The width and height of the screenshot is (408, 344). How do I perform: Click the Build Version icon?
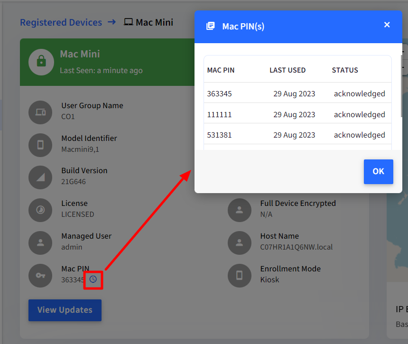(x=40, y=177)
